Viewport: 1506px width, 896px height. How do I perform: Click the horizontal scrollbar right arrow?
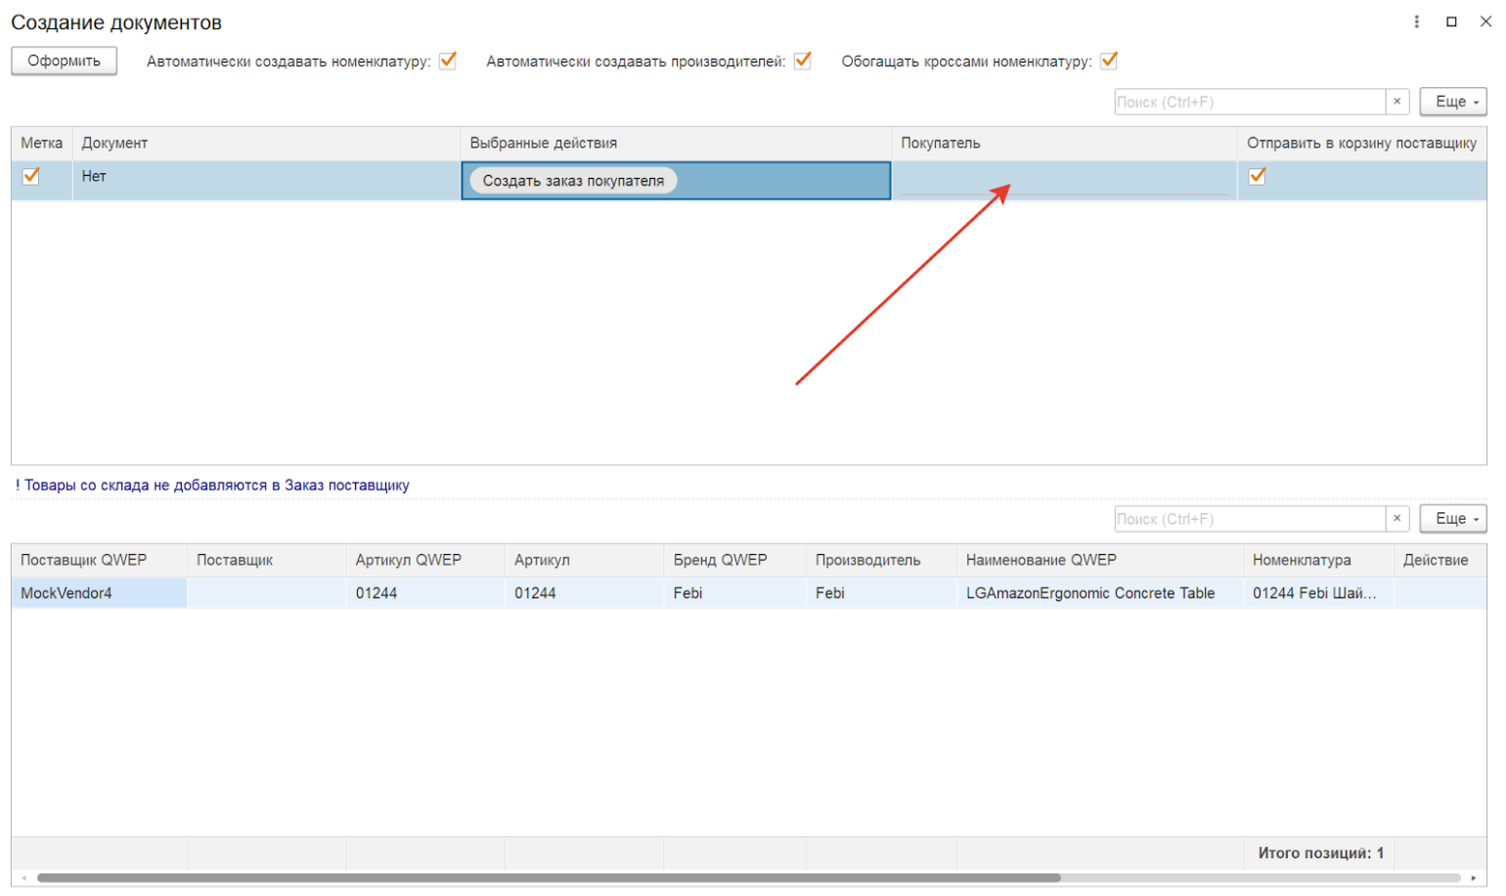pyautogui.click(x=1474, y=877)
